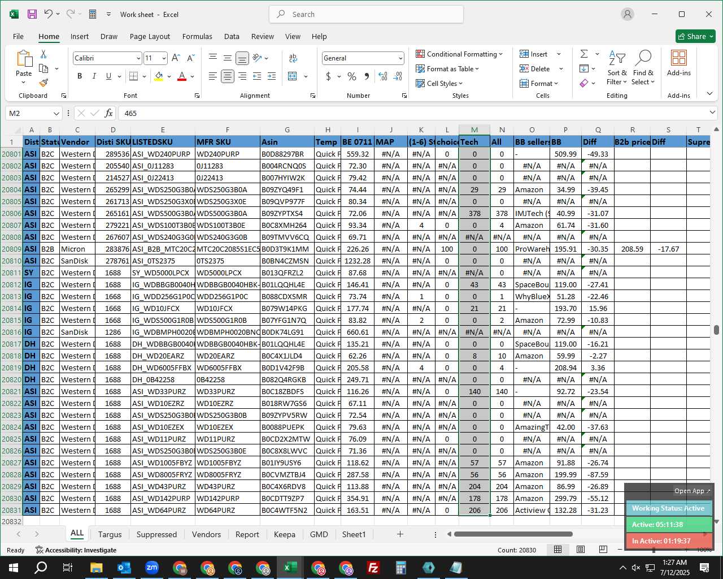The width and height of the screenshot is (723, 579).
Task: Click the Calculator icon in taskbar
Action: 400,568
